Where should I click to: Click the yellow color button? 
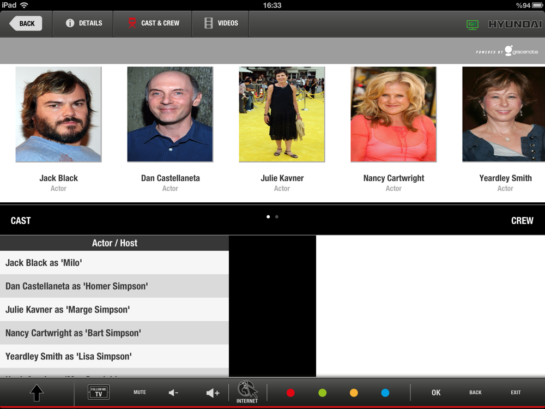[x=354, y=393]
